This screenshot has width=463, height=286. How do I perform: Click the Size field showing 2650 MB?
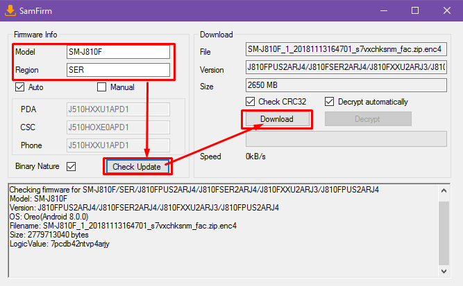(x=346, y=85)
